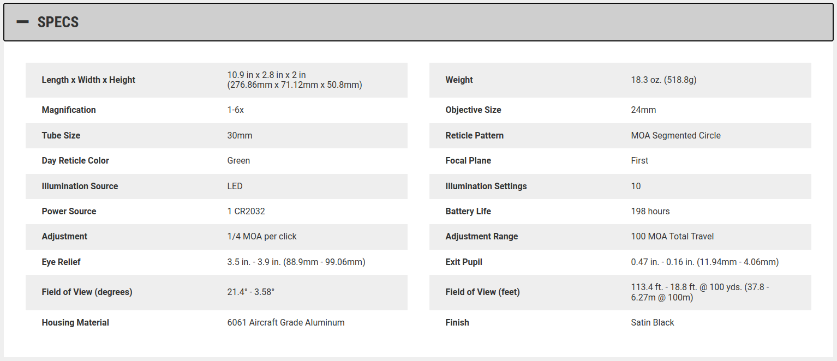Screen dimensions: 837x361
Task: Click the Exit Pupil label
Action: click(x=464, y=262)
